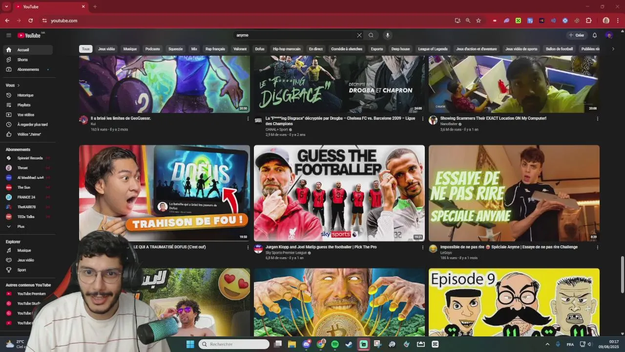Open the Drogba video options menu

click(x=423, y=118)
